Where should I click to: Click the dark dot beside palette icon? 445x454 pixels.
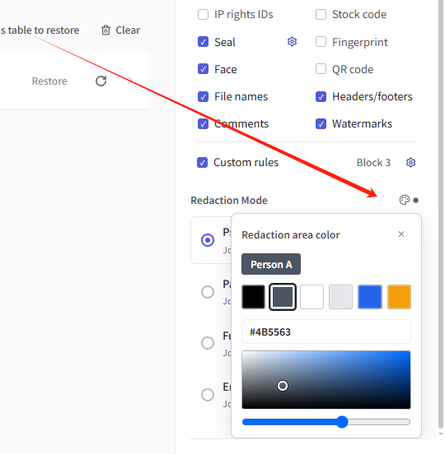pos(415,200)
